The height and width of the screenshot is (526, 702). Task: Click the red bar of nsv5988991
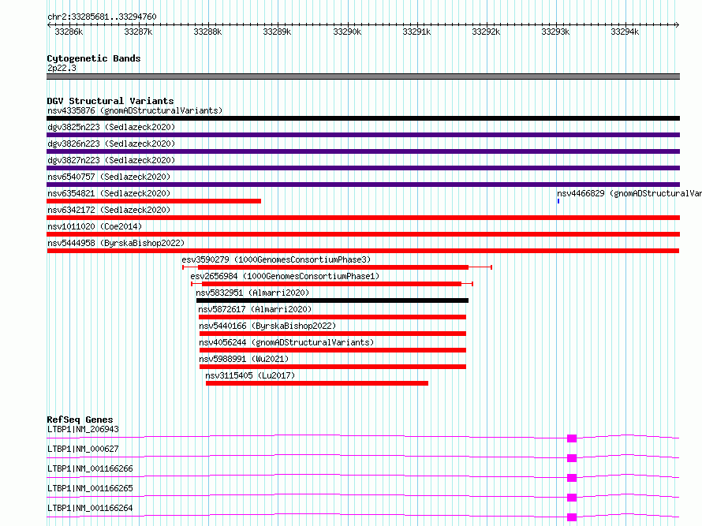pos(333,367)
